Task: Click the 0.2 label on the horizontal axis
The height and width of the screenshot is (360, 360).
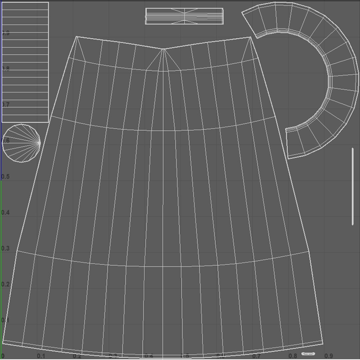Action: tap(77, 356)
